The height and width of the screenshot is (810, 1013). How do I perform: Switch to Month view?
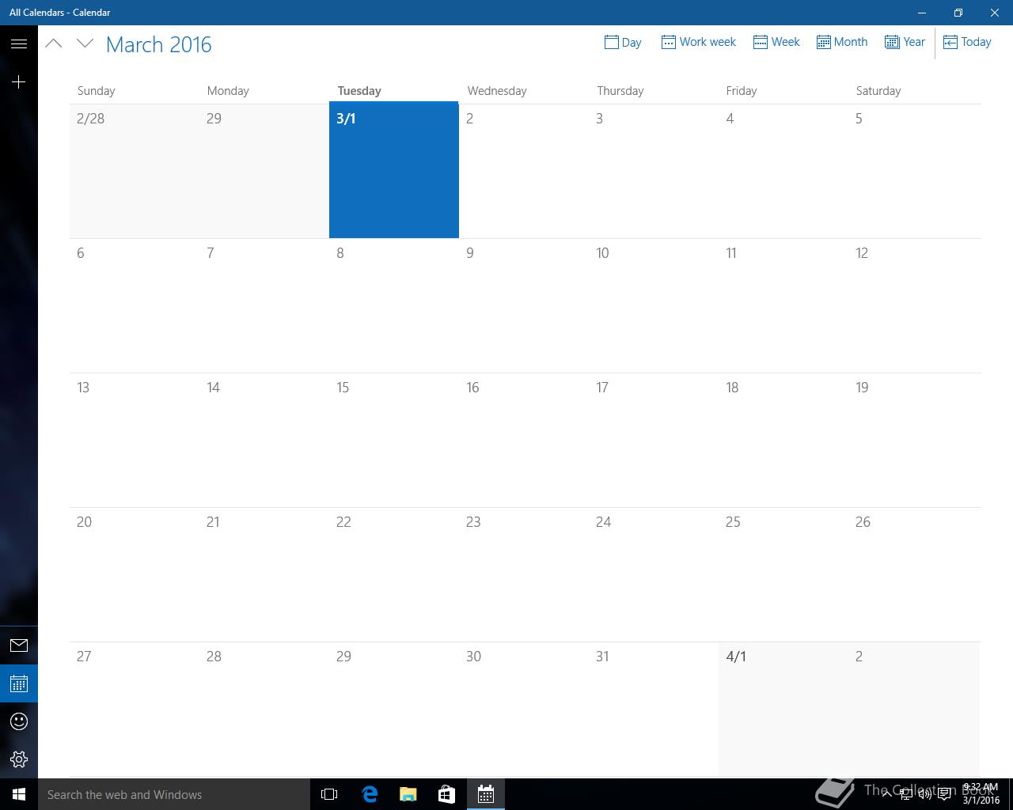pos(842,42)
